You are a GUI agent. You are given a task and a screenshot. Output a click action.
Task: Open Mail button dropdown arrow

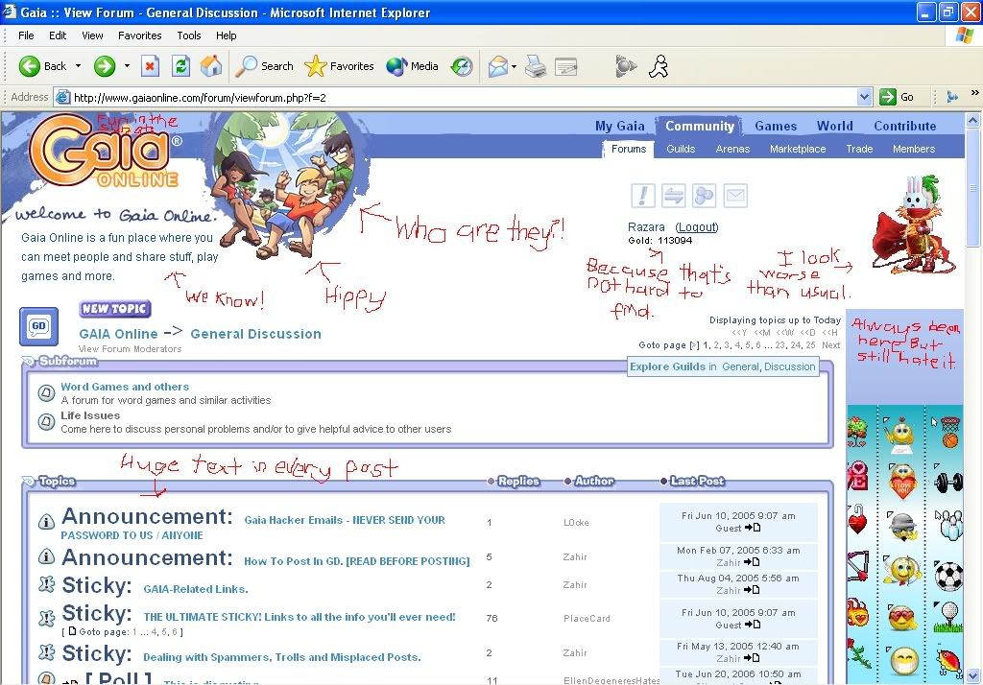click(515, 66)
